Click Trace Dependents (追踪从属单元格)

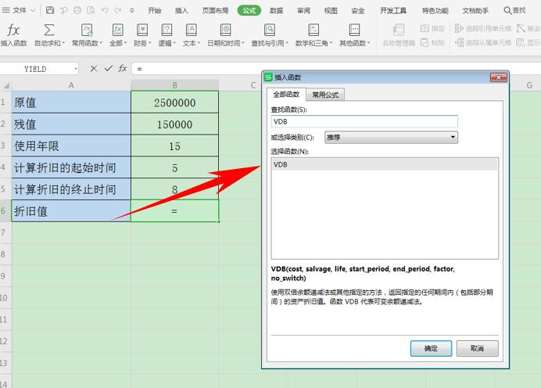[482, 42]
